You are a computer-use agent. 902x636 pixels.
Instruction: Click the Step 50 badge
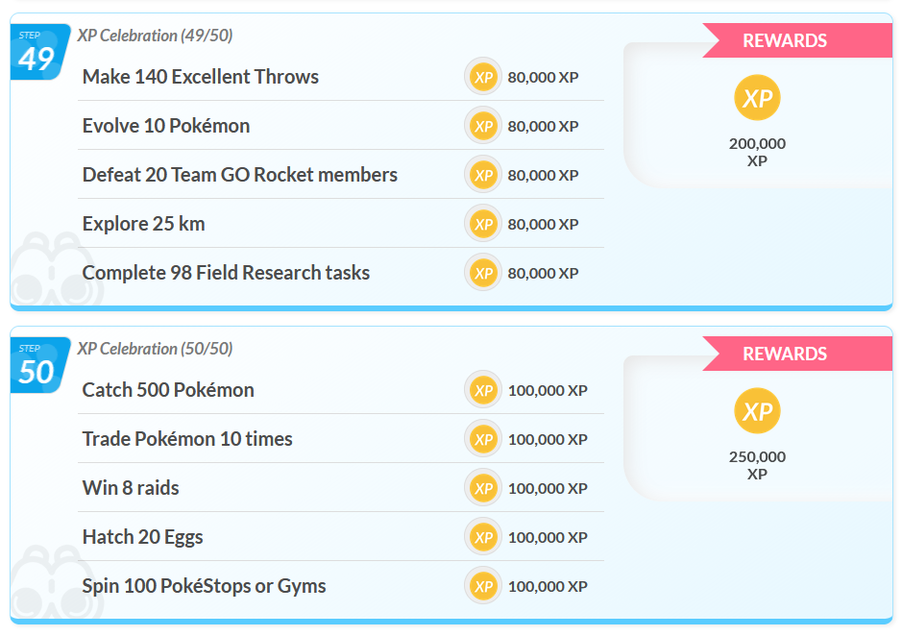click(x=39, y=365)
